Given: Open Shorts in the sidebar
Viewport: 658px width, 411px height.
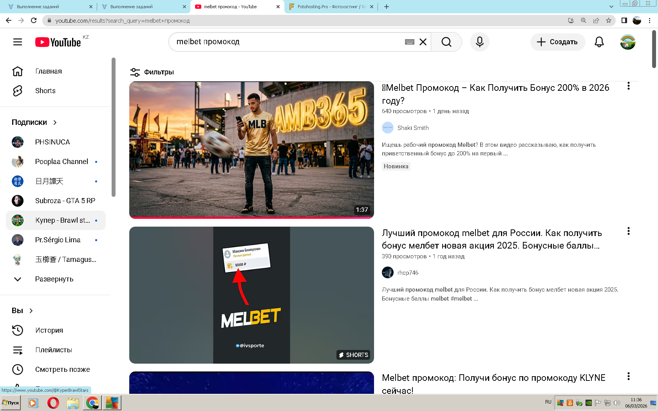Looking at the screenshot, I should point(45,91).
